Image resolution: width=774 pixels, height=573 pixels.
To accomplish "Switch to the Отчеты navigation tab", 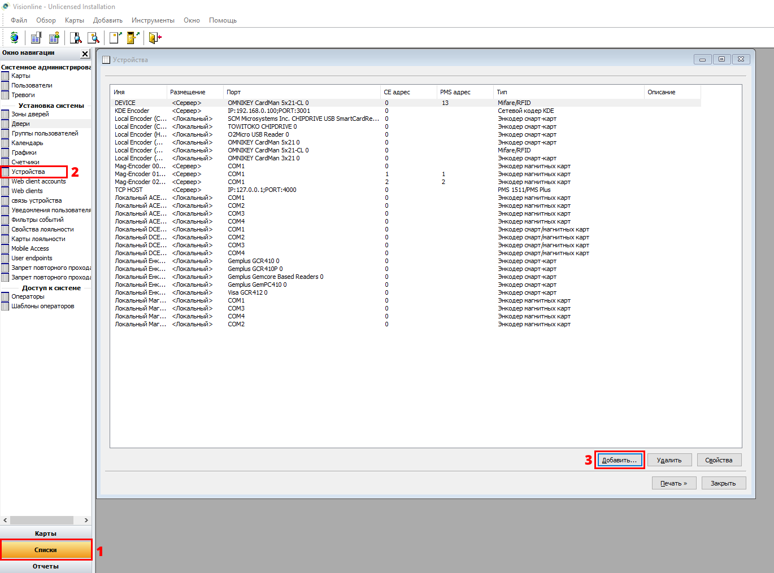I will point(46,566).
